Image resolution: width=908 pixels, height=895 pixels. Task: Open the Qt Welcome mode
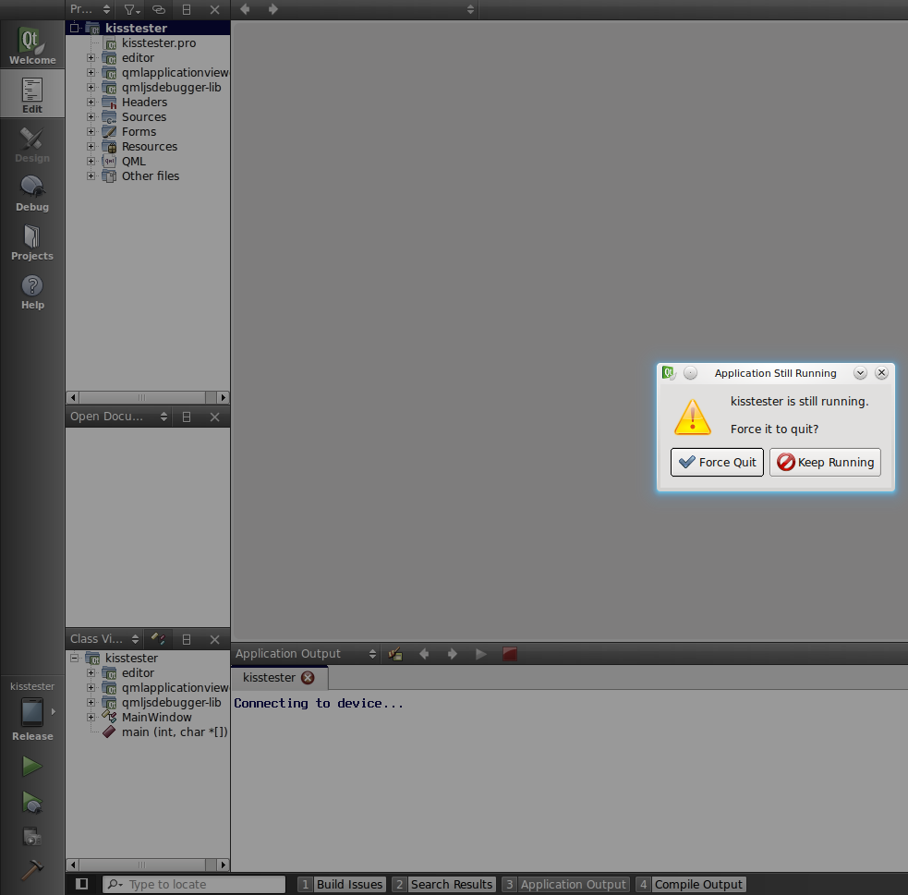coord(32,46)
